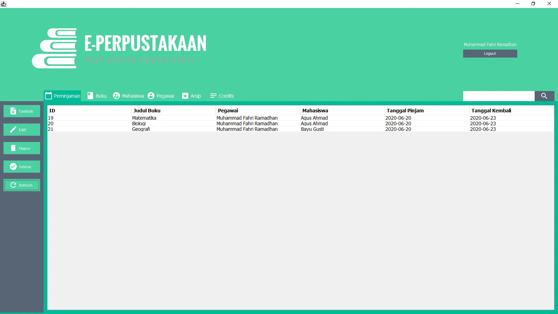Click the book icon on Buku tab

pyautogui.click(x=89, y=95)
